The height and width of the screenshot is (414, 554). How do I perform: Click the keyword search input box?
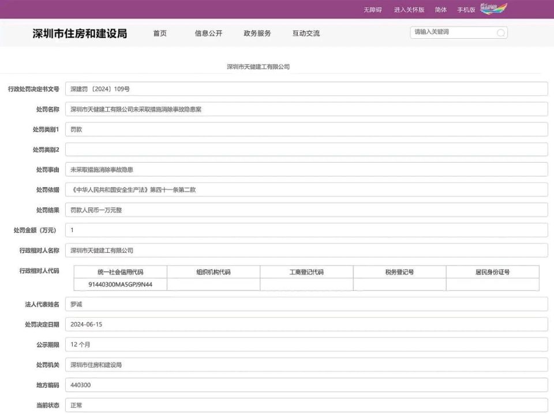(x=450, y=33)
